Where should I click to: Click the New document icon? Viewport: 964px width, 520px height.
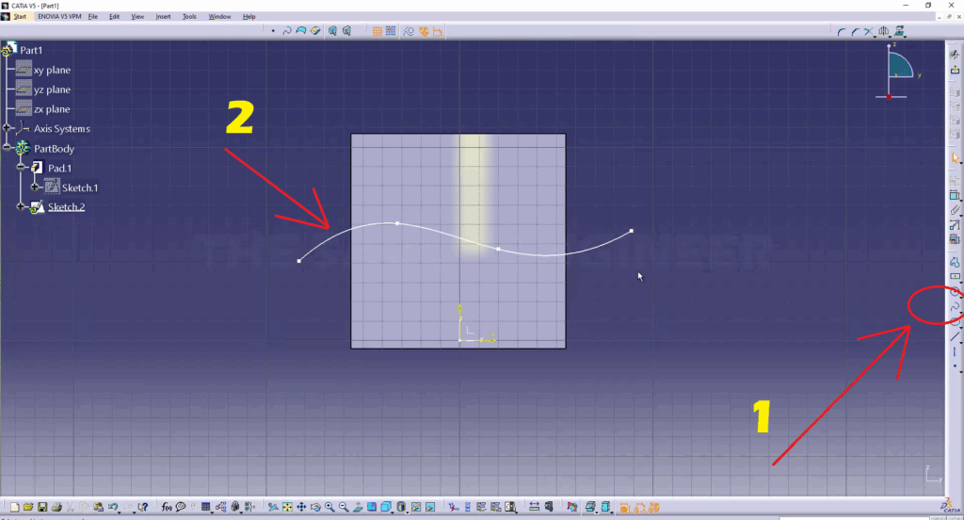(13, 507)
